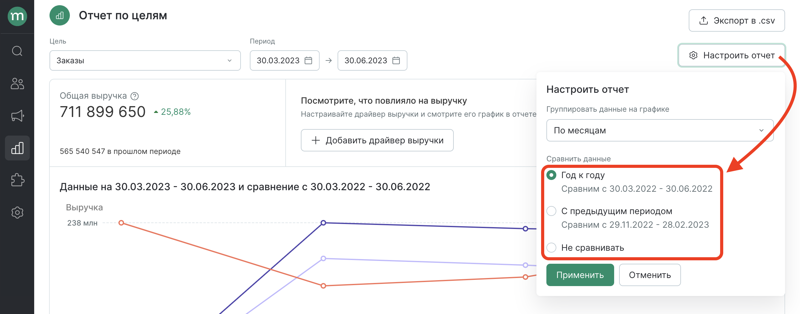This screenshot has width=800, height=314.
Task: Click the green report icon beside the title
Action: coord(60,16)
